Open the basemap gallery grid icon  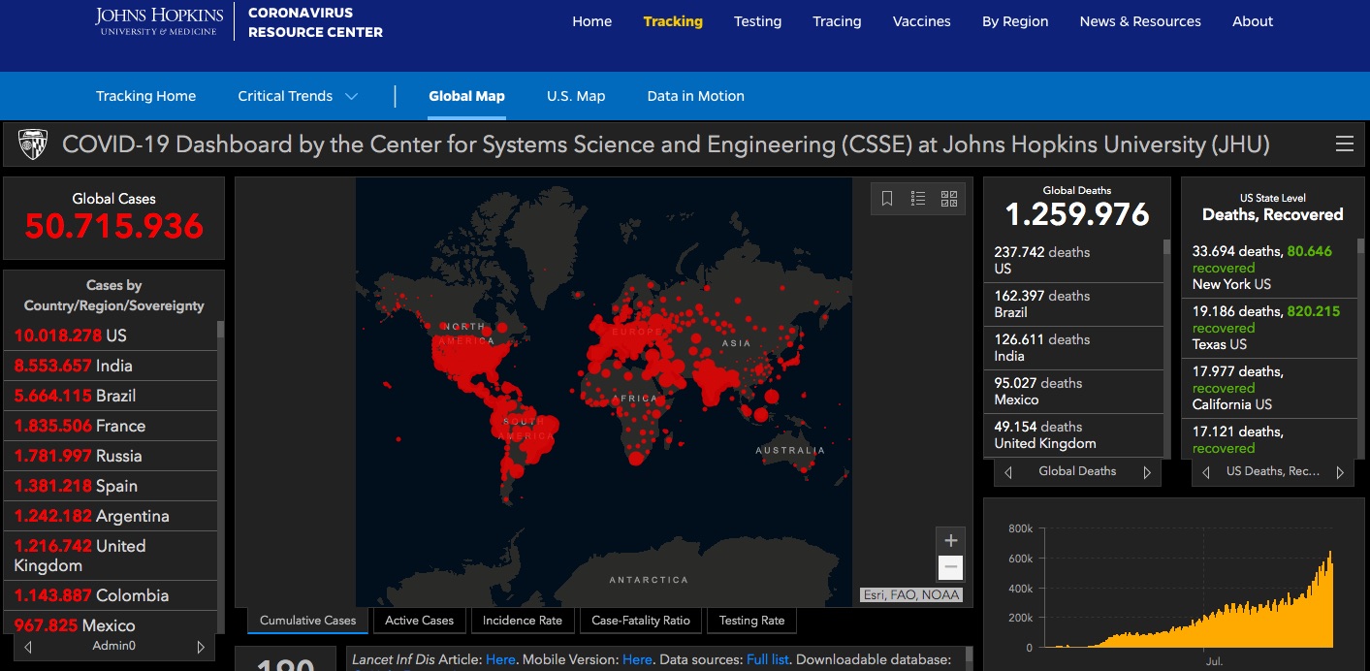click(949, 199)
